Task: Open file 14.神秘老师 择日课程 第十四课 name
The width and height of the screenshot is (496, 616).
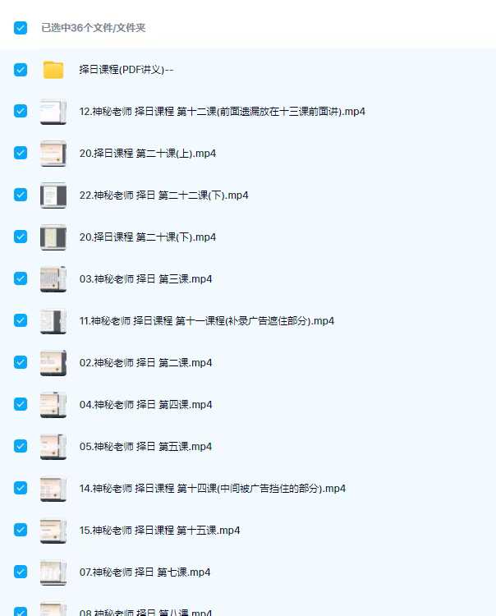Action: coord(213,489)
